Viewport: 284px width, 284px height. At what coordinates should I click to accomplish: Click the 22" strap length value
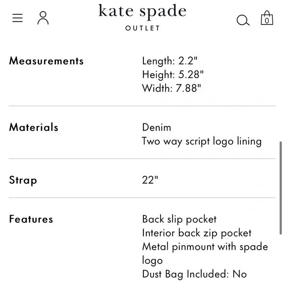point(150,180)
